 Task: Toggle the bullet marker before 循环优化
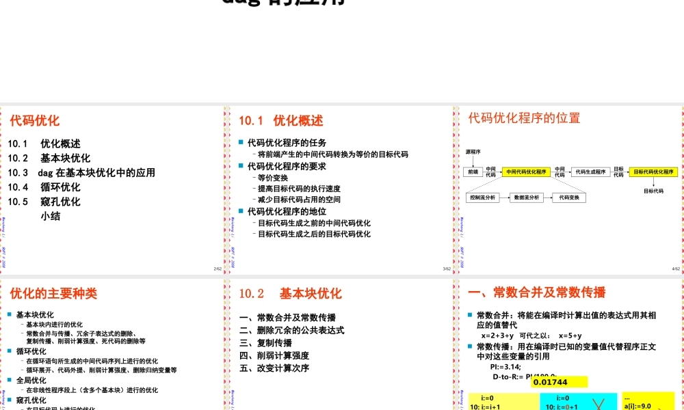(10, 350)
